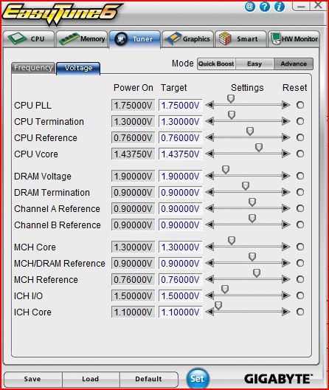Decrease CPU Reference voltage with left arrow
329x390 pixels.
pos(210,137)
